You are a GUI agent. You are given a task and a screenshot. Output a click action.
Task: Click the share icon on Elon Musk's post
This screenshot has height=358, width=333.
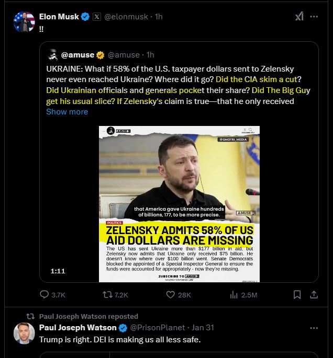pyautogui.click(x=314, y=295)
